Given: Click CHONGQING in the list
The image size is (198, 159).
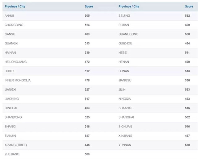Looking at the screenshot, I should (14, 25).
